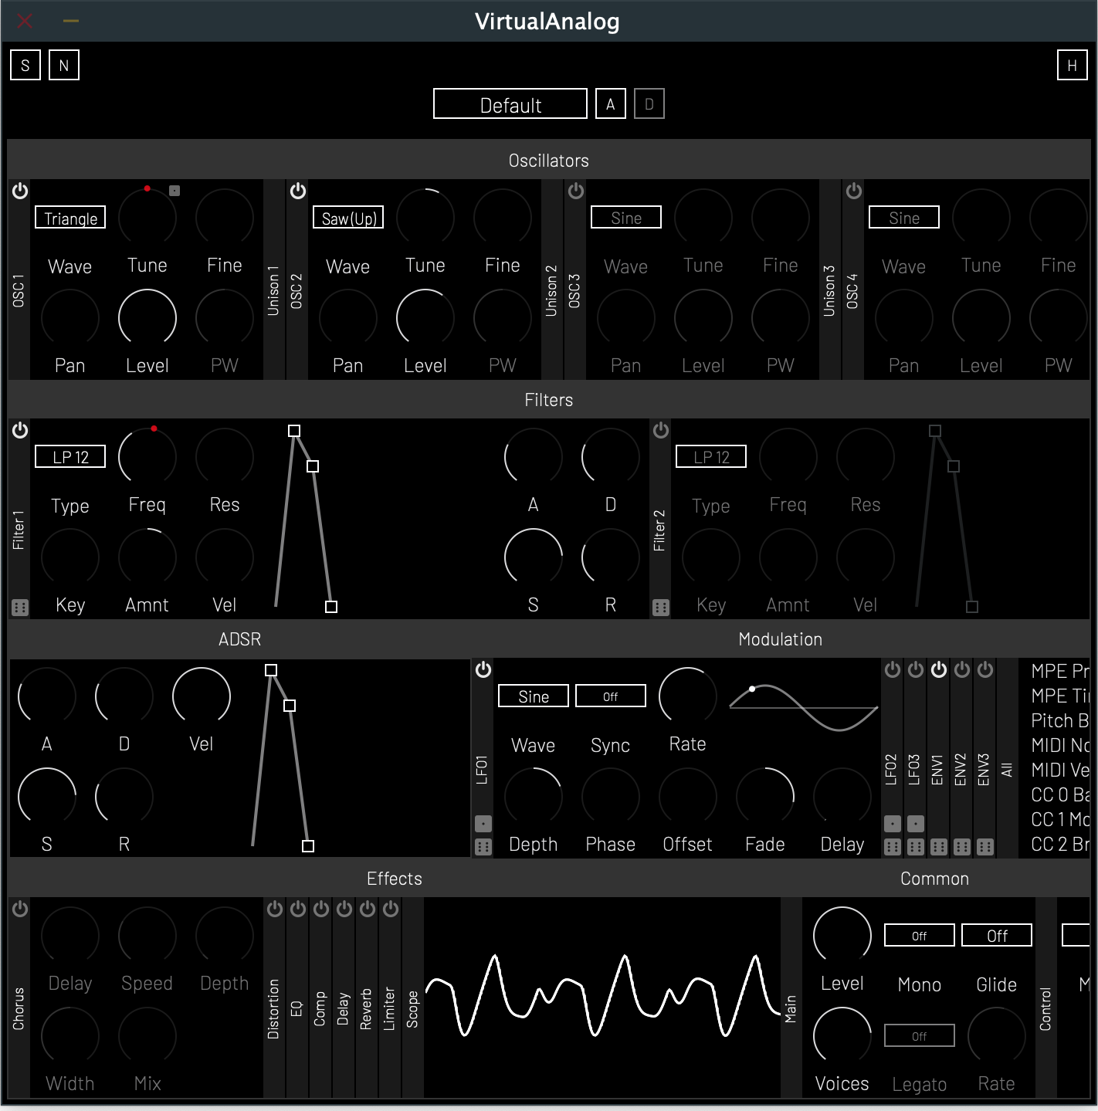Toggle LFO2 power icon
1098x1111 pixels.
(x=893, y=669)
